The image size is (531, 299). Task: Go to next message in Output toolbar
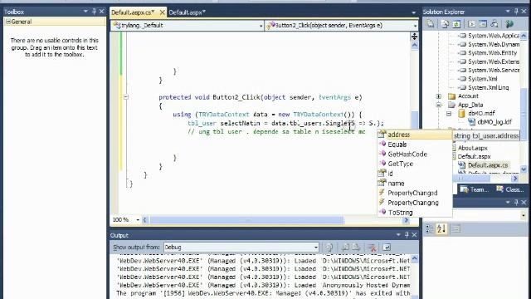(356, 248)
